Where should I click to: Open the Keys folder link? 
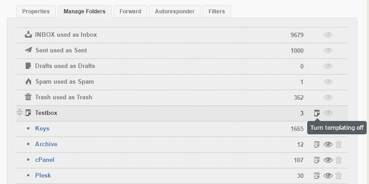click(42, 128)
